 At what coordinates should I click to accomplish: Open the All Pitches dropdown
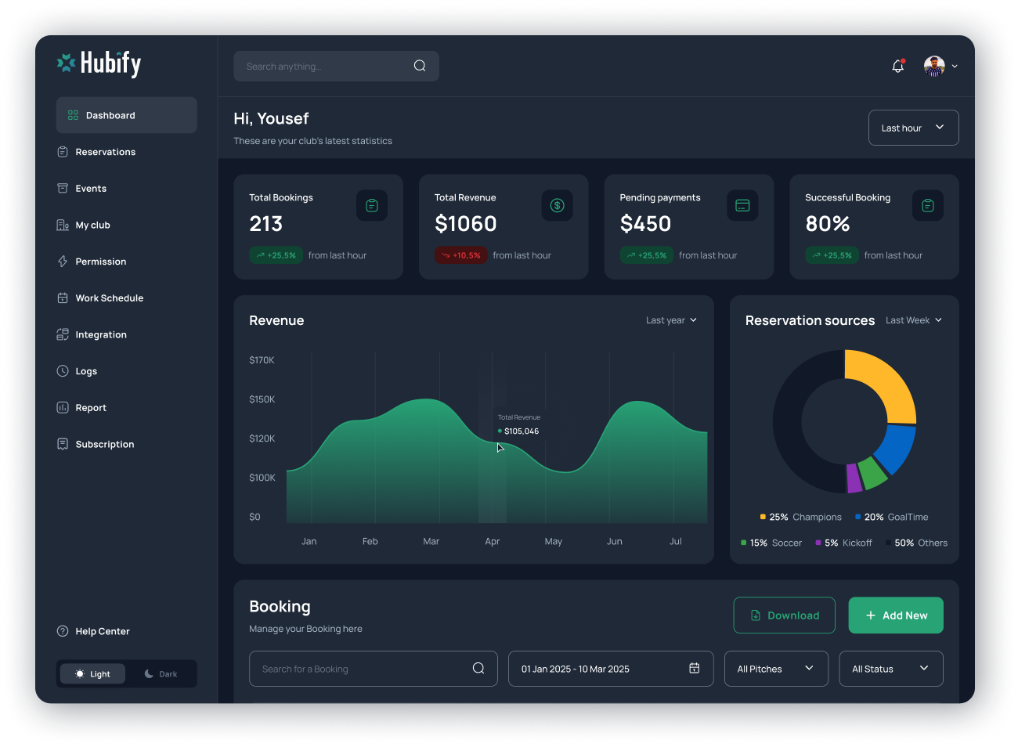[775, 668]
